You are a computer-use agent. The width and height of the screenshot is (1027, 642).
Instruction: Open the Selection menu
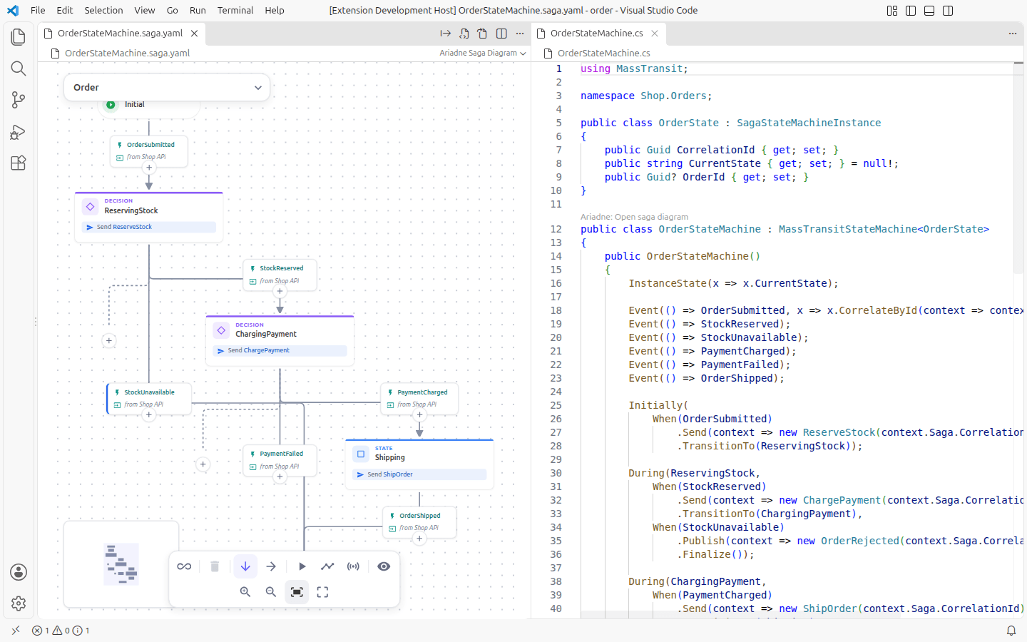coord(103,11)
